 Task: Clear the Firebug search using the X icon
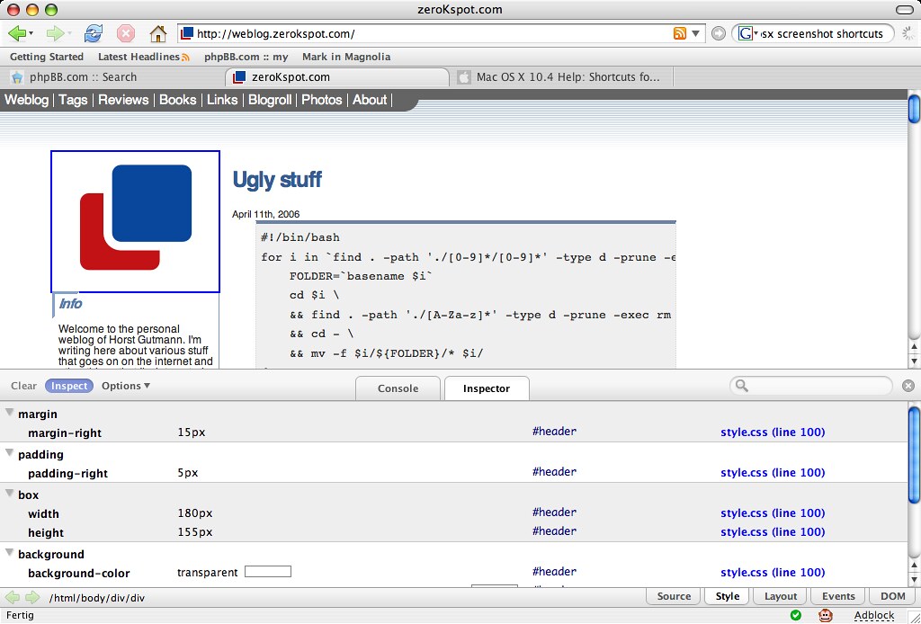coord(908,385)
